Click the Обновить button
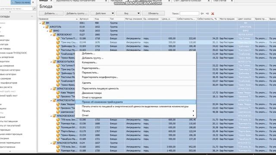The height and width of the screenshot is (155, 276). click(x=154, y=13)
